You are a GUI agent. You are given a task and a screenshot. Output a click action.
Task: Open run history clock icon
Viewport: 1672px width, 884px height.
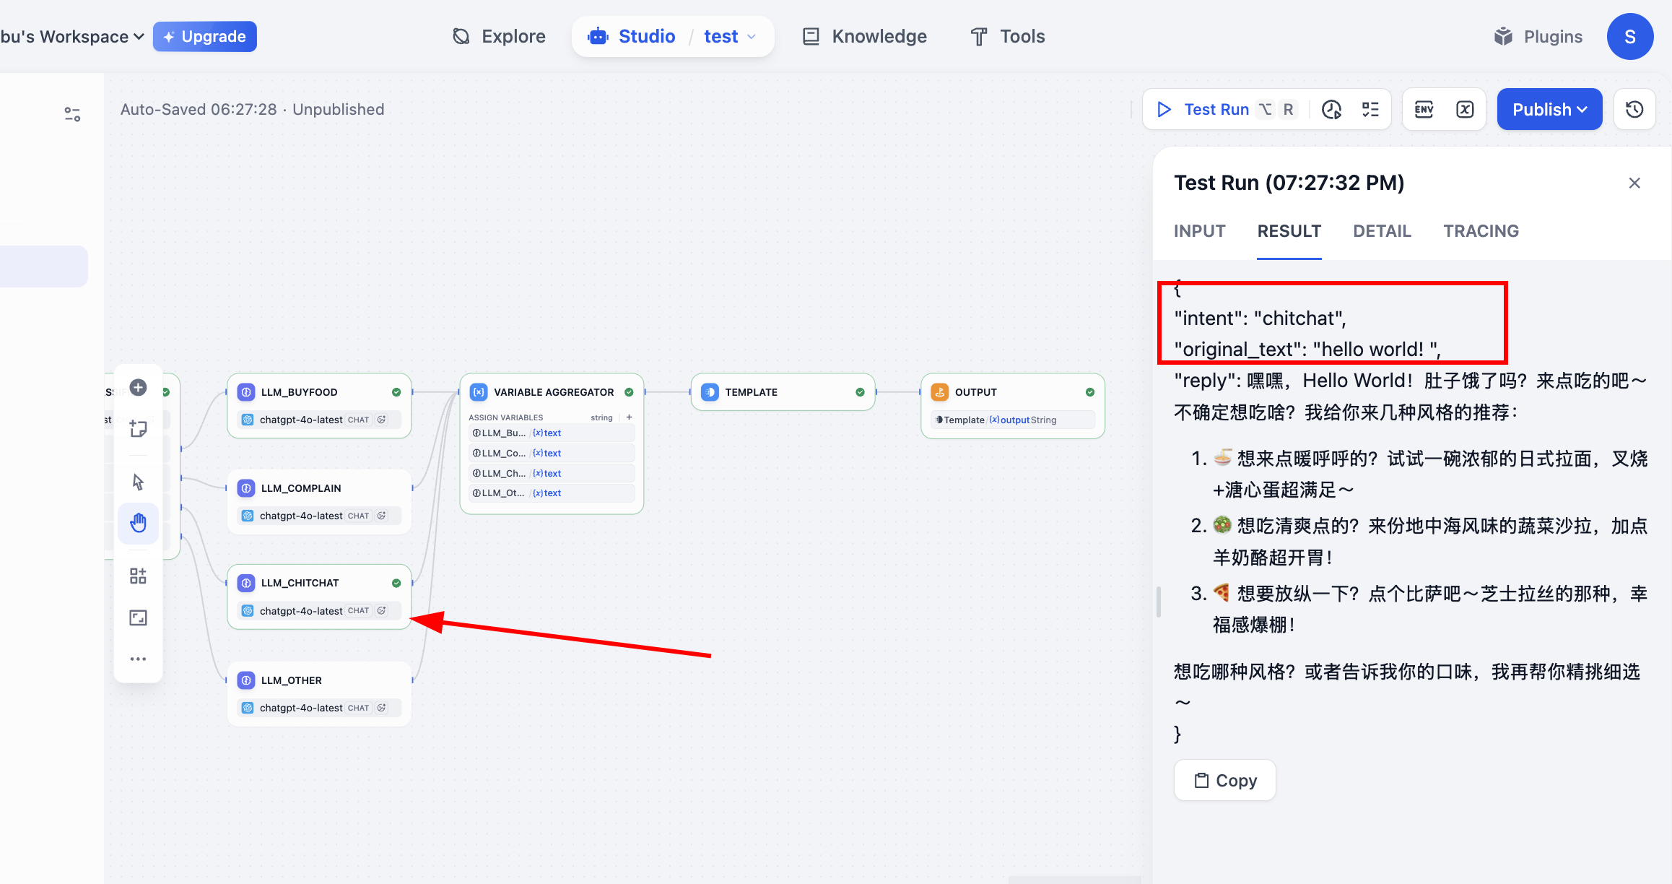coord(1331,110)
